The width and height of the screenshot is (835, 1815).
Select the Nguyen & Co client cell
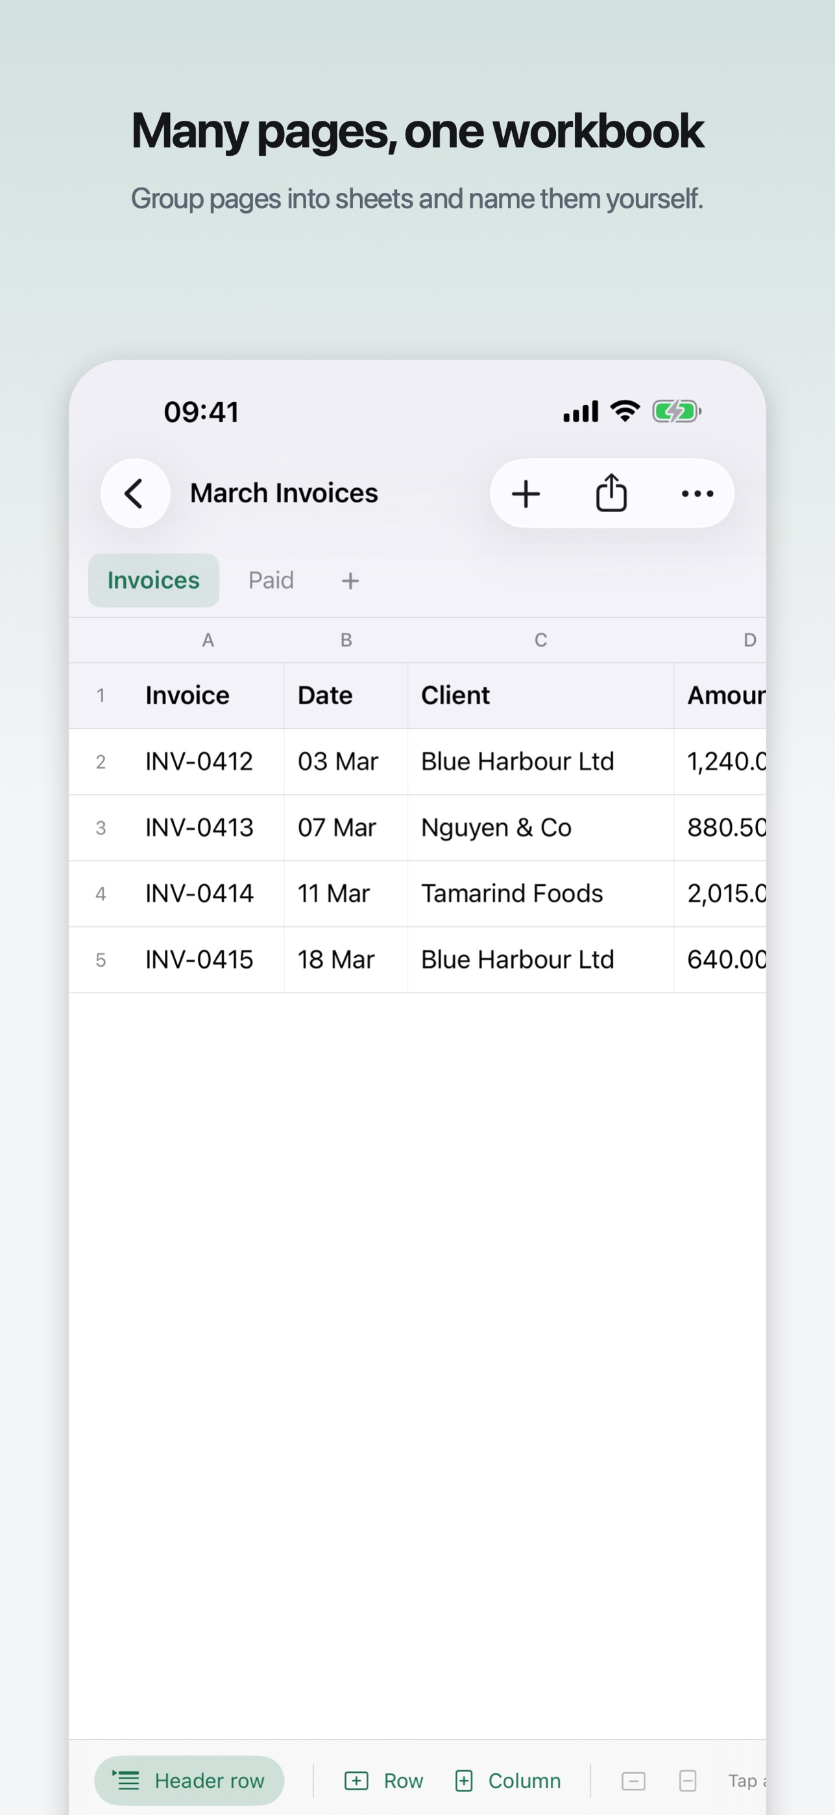(540, 828)
